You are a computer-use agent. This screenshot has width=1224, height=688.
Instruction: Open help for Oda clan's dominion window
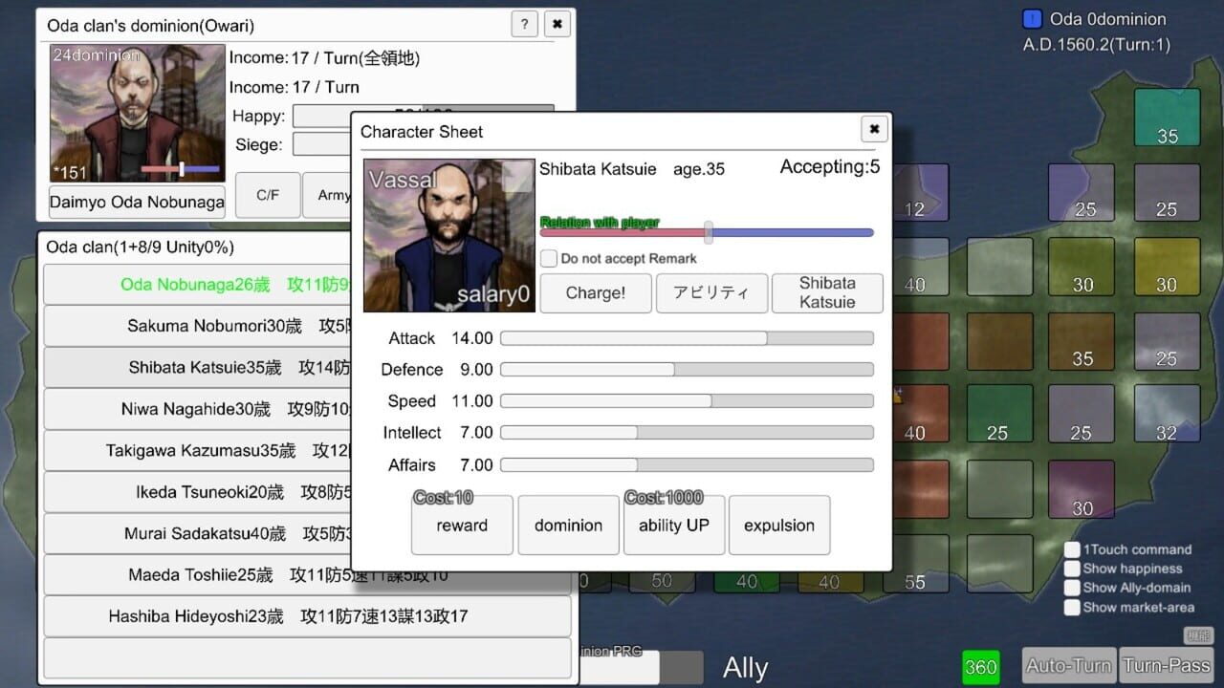pyautogui.click(x=524, y=24)
